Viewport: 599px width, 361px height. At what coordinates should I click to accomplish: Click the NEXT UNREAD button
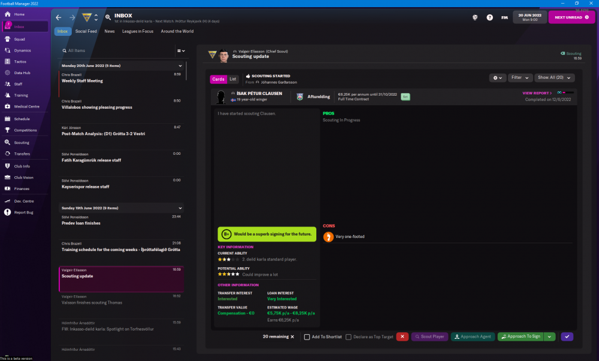571,17
